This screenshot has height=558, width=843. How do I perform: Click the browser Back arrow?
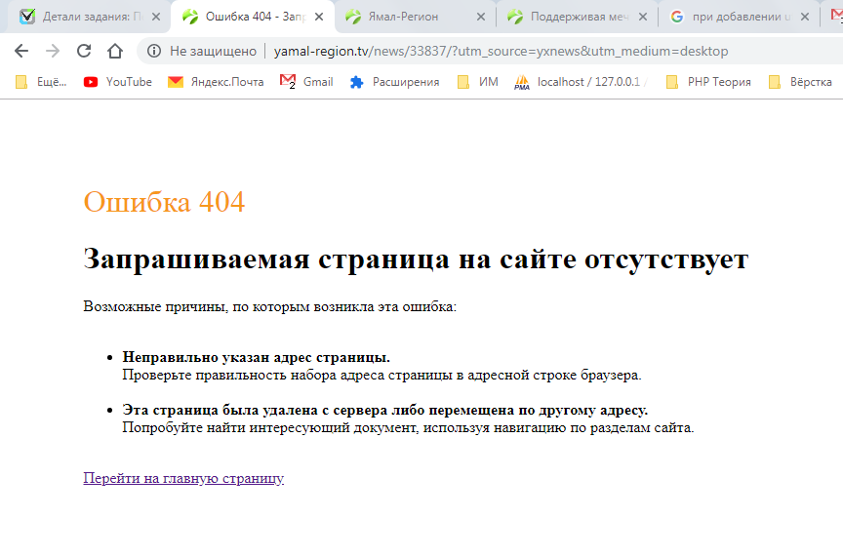21,51
